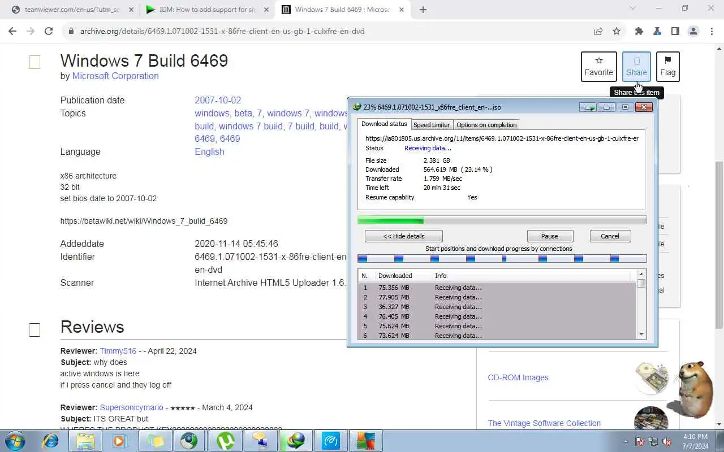
Task: Switch to IDM support browser tab
Action: point(208,10)
